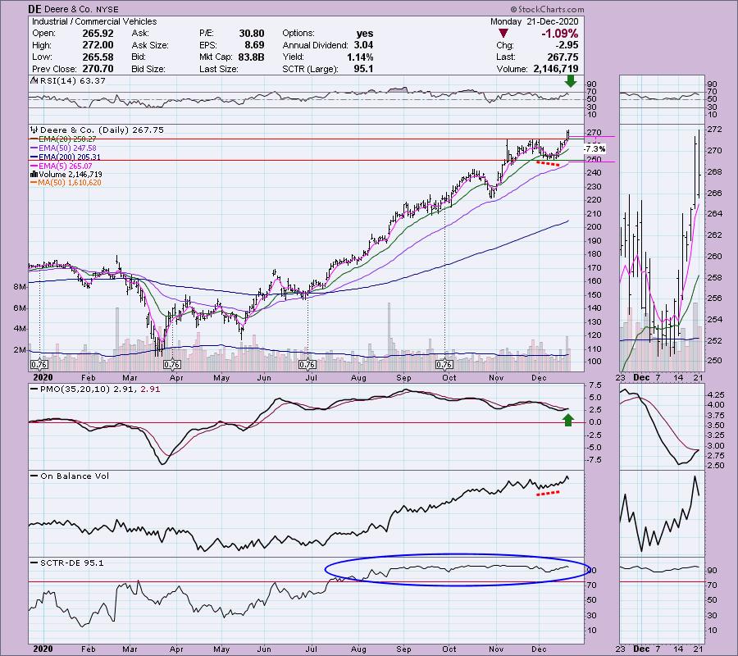738x656 pixels.
Task: Select the Prev Close value 270.70
Action: point(98,69)
